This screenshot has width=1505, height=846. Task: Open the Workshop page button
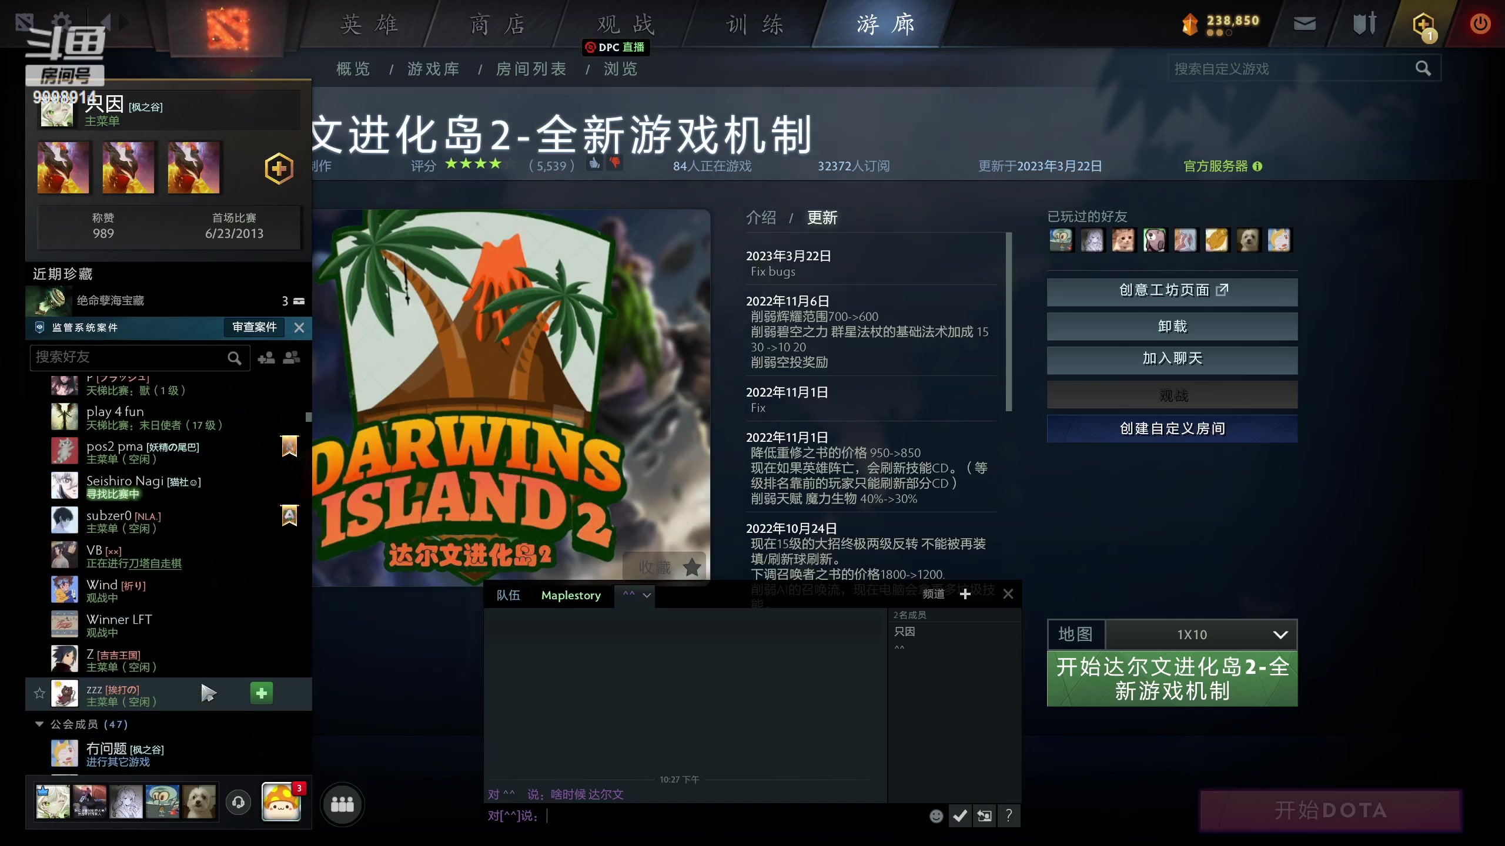click(1172, 291)
